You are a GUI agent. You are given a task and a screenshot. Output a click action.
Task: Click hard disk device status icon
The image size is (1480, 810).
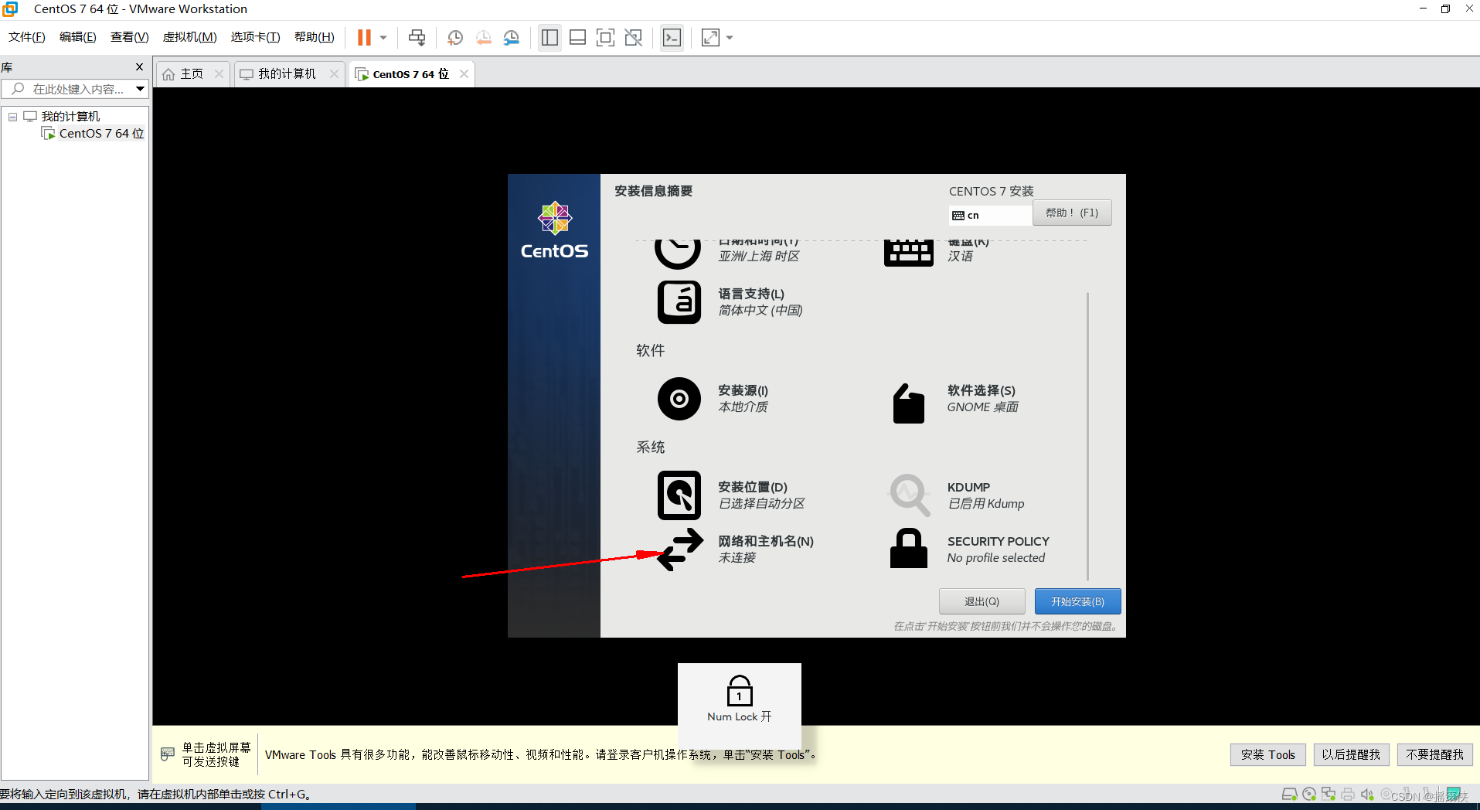[1289, 795]
